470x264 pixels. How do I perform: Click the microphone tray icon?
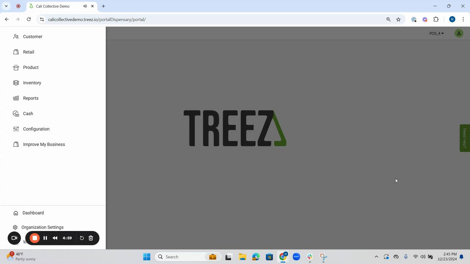coord(406,257)
